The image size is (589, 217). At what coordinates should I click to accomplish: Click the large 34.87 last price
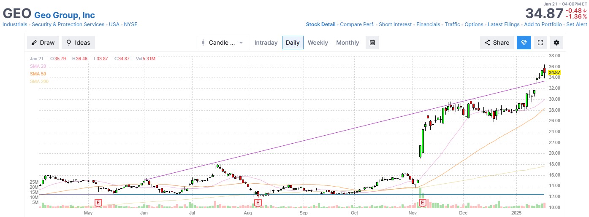coord(544,13)
